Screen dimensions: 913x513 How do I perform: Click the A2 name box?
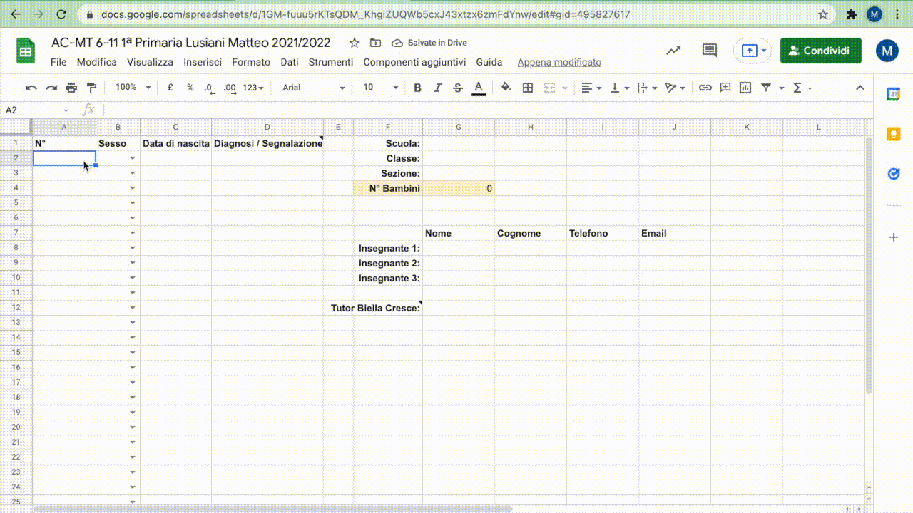[x=36, y=110]
